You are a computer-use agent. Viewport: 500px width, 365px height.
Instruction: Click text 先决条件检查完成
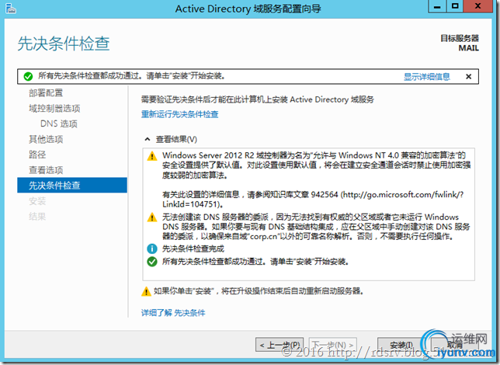coord(193,249)
